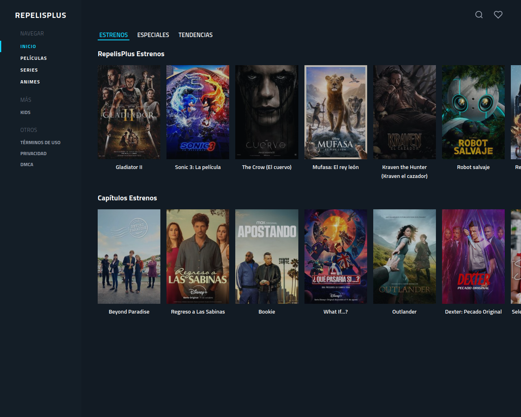Open the Mufasa poster

coord(336,112)
